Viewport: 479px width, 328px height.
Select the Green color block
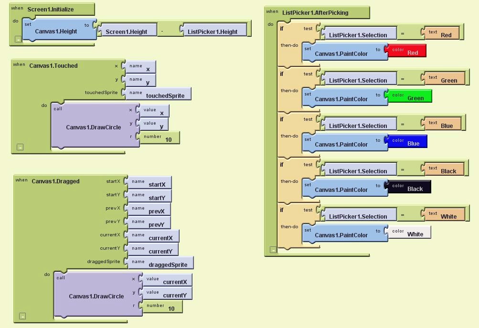pyautogui.click(x=409, y=96)
